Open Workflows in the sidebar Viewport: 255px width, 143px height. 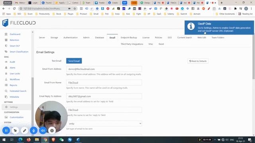click(x=15, y=79)
